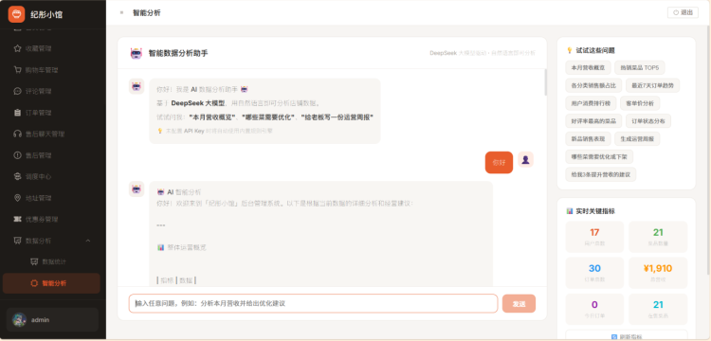The image size is (711, 341).
Task: Click the admin user name in sidebar
Action: click(41, 320)
